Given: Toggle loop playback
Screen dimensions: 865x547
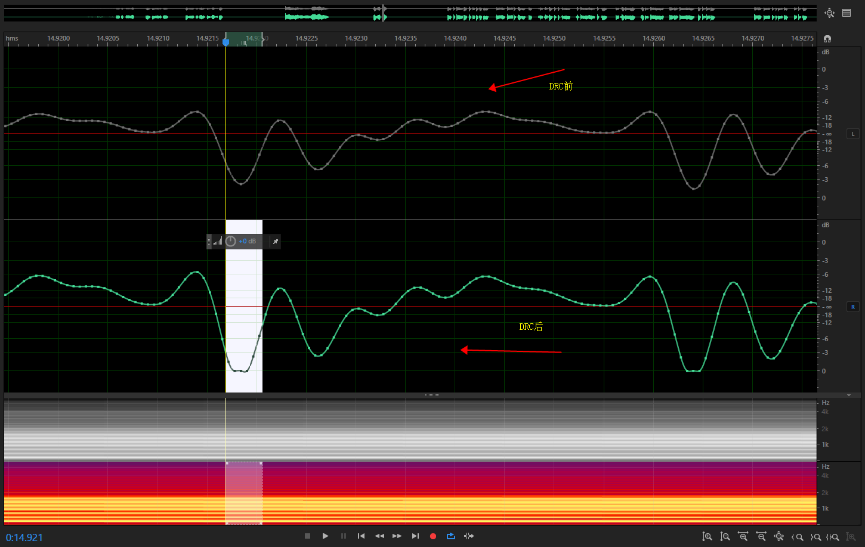Looking at the screenshot, I should [x=451, y=536].
